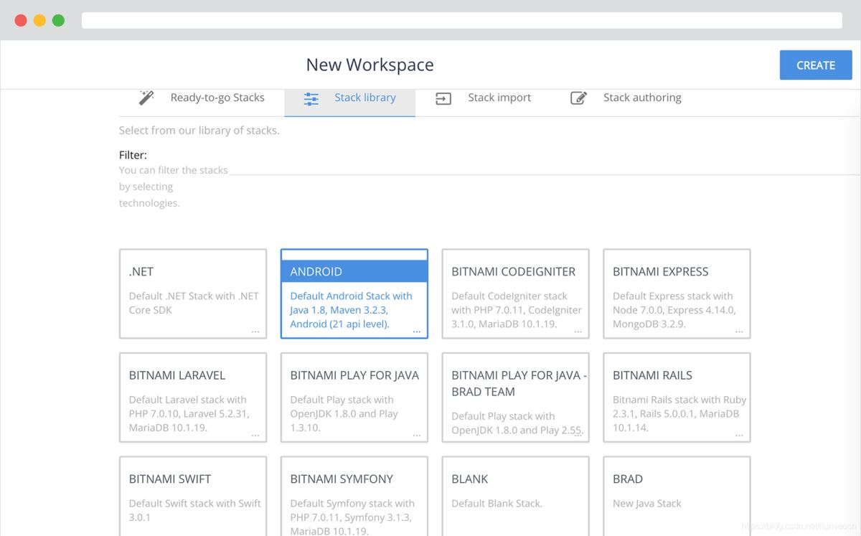Viewport: 861px width, 536px height.
Task: Open the Stack authoring tab
Action: pos(641,98)
